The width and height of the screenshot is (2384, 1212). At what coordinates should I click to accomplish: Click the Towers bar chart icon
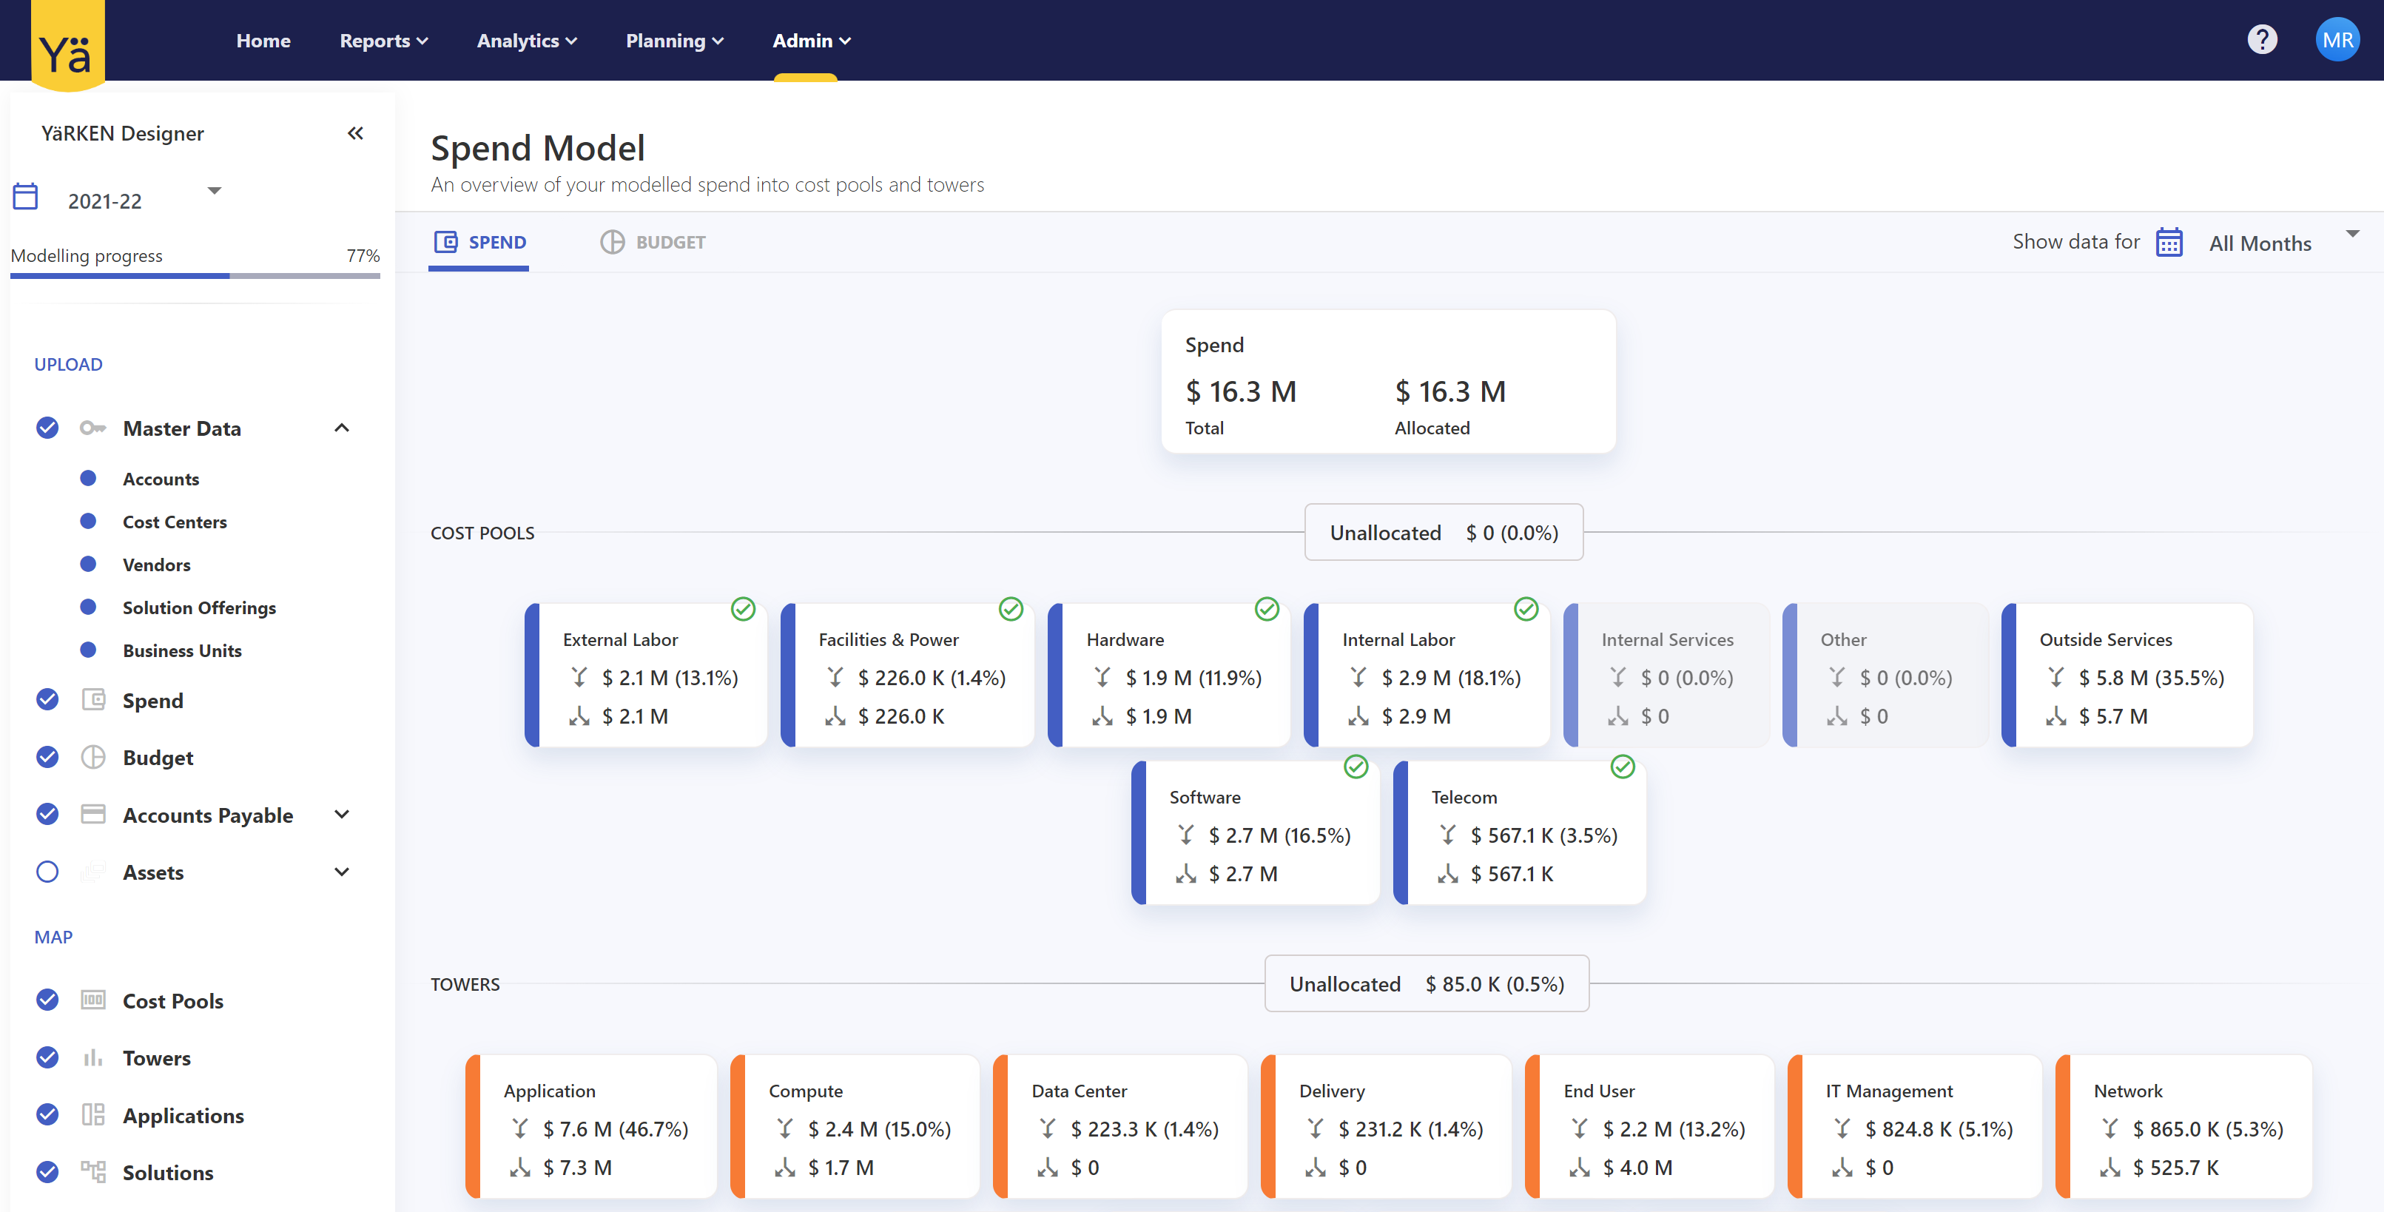pyautogui.click(x=92, y=1057)
